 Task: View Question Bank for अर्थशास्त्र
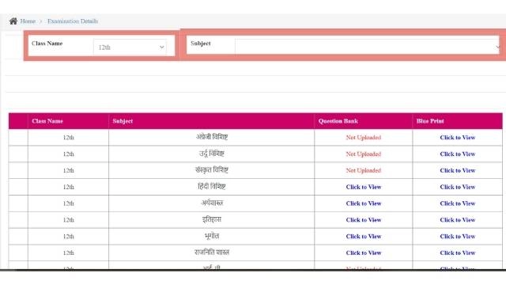click(364, 203)
